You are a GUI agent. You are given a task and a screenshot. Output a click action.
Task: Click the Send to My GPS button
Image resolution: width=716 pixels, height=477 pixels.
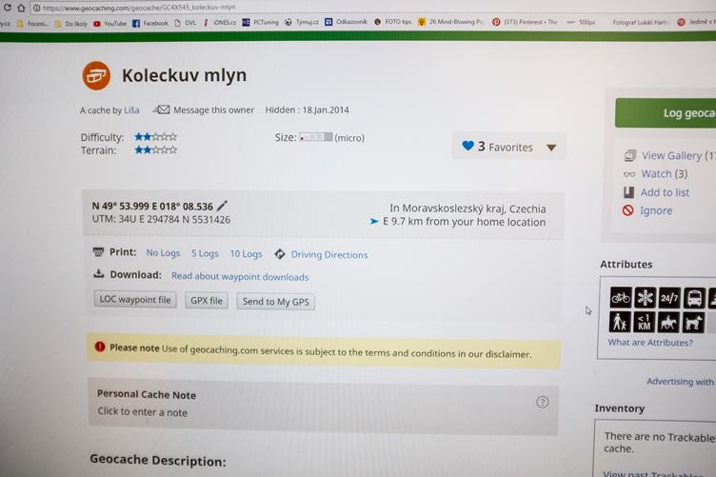tap(276, 302)
